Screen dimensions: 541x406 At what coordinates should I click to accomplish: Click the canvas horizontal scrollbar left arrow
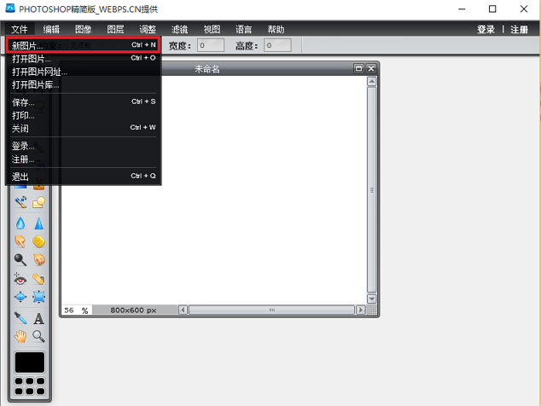tap(183, 310)
